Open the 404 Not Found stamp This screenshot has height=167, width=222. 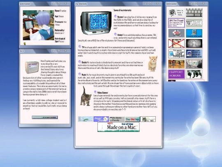[x=176, y=23]
